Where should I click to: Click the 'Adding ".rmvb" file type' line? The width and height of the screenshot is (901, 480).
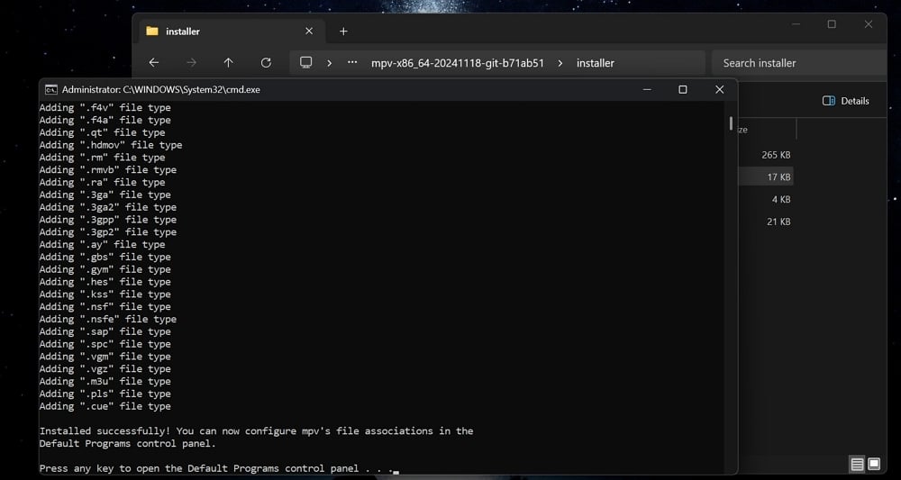(108, 170)
